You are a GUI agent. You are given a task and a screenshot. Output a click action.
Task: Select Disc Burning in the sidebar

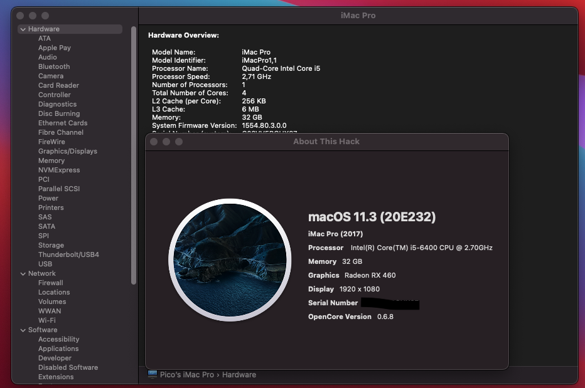(59, 113)
